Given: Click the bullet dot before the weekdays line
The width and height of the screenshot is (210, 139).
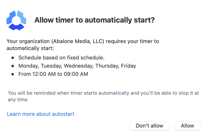Looking at the screenshot, I should (13, 66).
